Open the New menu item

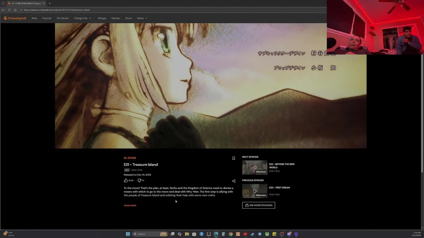point(34,18)
